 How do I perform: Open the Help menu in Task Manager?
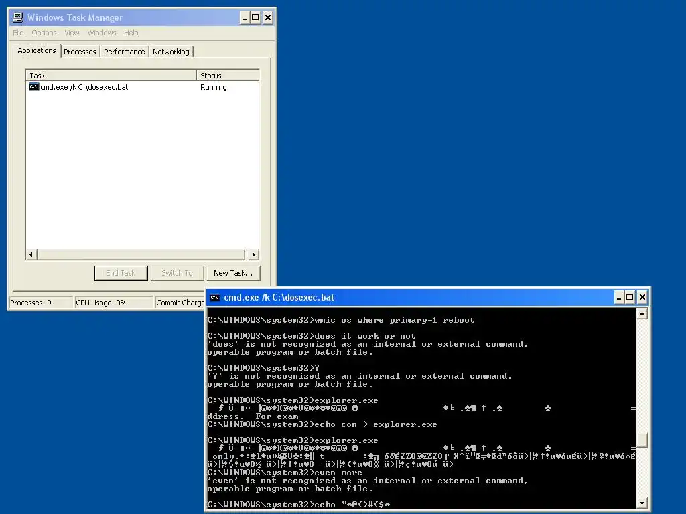tap(131, 33)
